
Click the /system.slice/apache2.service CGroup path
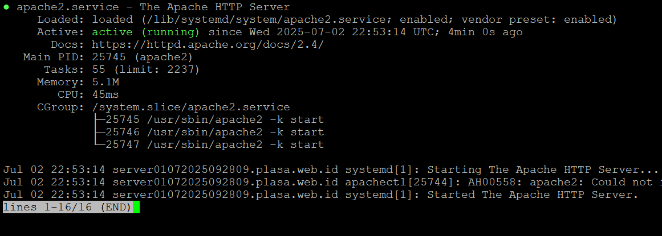[x=191, y=107]
